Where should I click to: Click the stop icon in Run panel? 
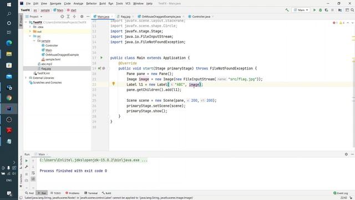click(x=27, y=174)
